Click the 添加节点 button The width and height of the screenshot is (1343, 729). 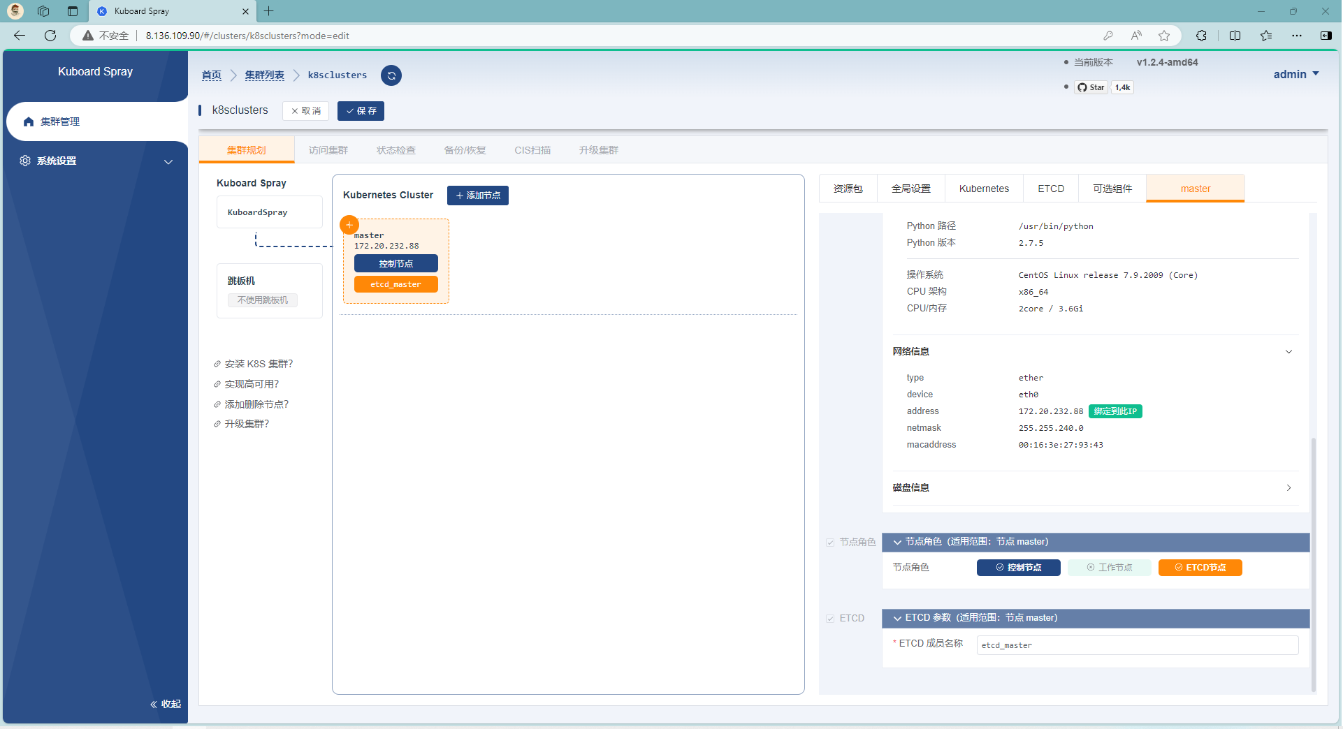[x=478, y=196]
